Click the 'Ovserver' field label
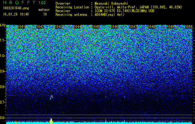The image size is (195, 124). (63, 4)
